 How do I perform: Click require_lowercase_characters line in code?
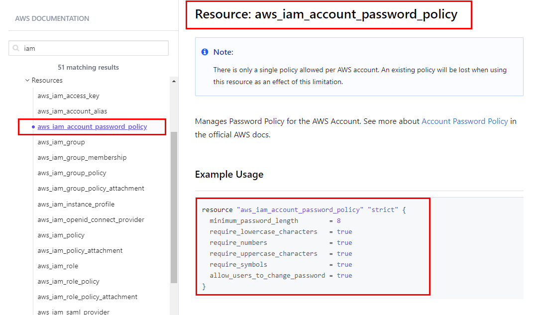(281, 232)
